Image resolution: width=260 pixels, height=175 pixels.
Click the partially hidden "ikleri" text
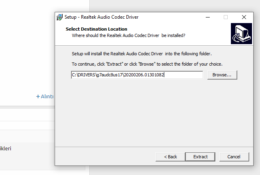(6, 149)
